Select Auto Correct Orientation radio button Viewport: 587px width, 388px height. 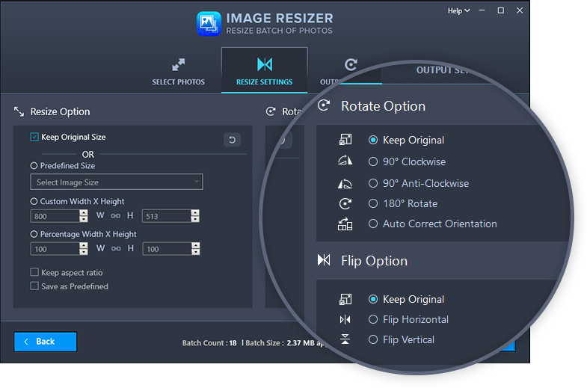(x=373, y=224)
